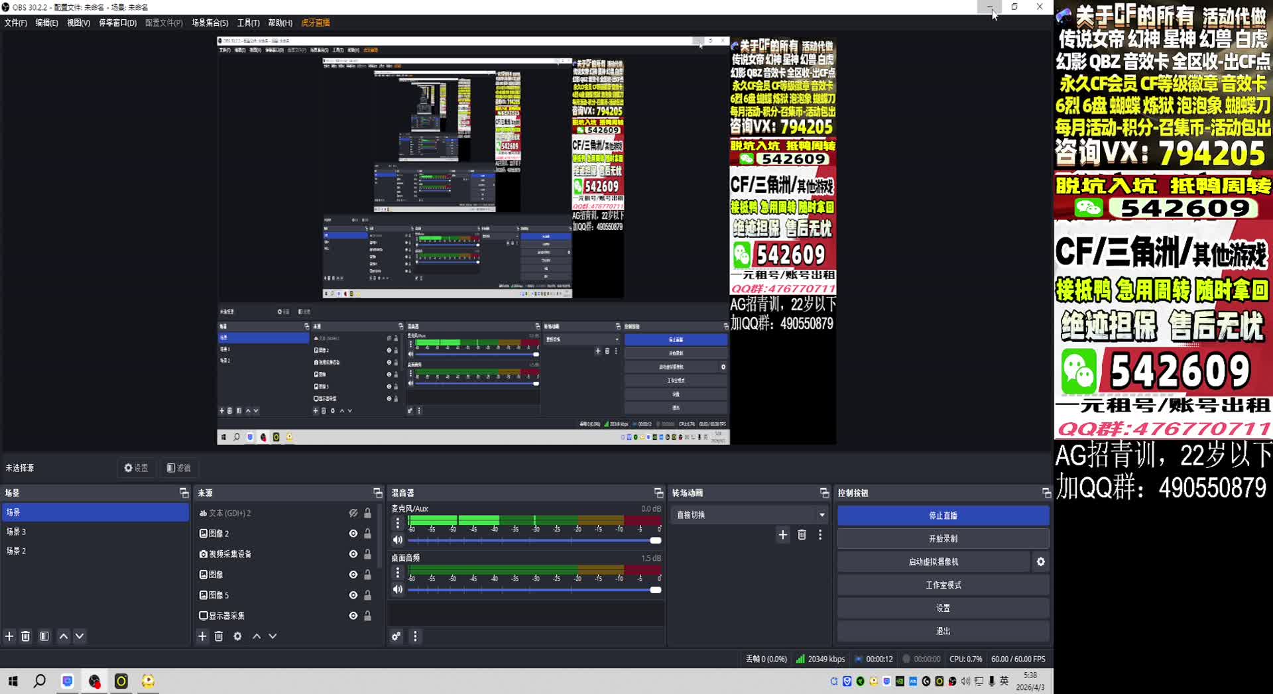Click the 停止直播 button
The height and width of the screenshot is (694, 1273).
[942, 515]
